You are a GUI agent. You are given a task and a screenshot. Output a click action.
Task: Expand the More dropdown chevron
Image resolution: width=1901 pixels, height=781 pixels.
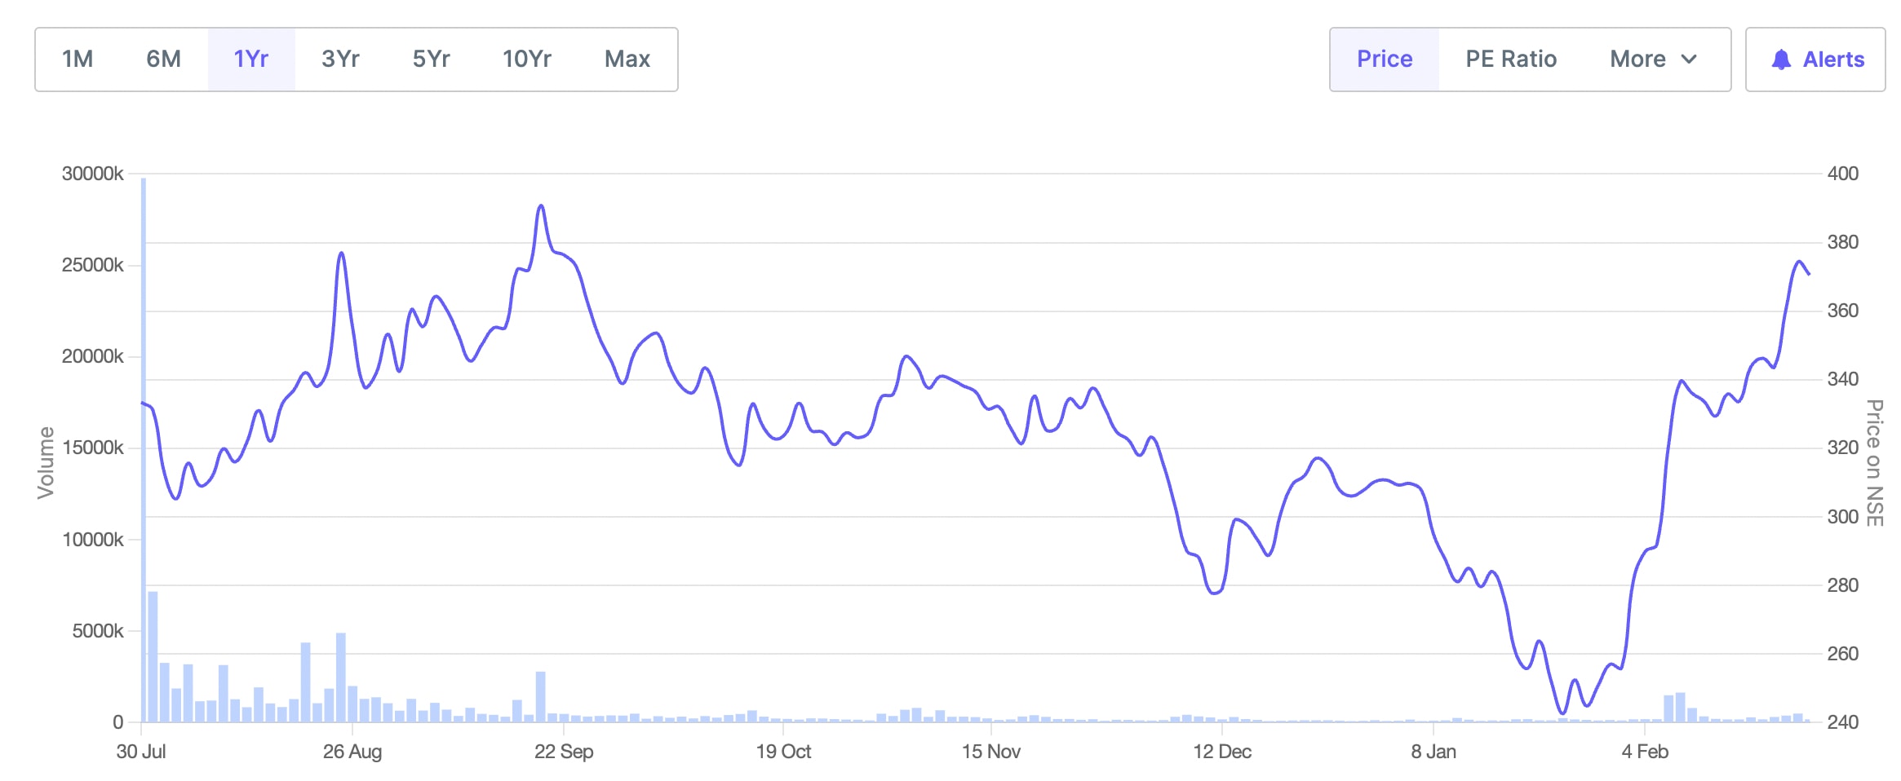point(1690,60)
